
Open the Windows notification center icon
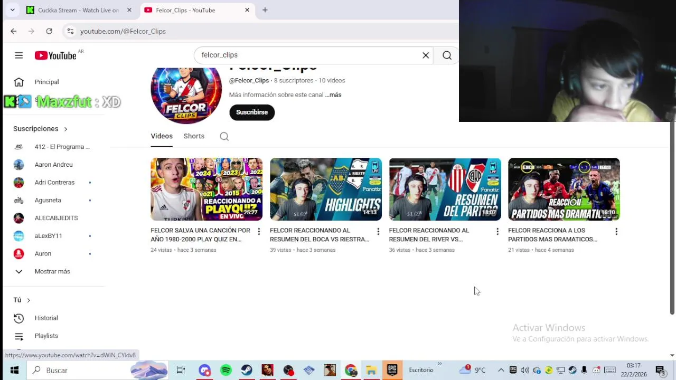(660, 370)
